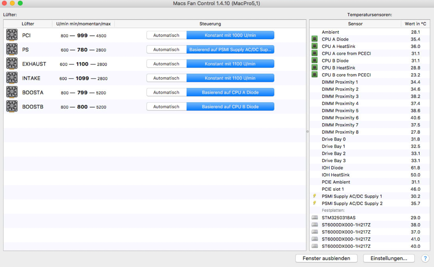Click chip icon for CPU A core from PCECI
434x267 pixels.
coord(315,53)
